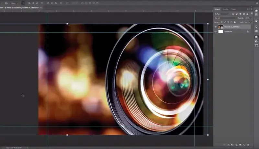Link layers icon at panel bottom
Image resolution: width=259 pixels, height=149 pixels.
click(224, 145)
